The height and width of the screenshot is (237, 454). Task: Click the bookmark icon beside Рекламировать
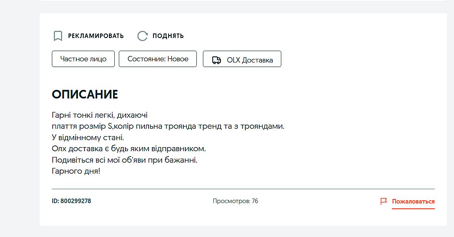[x=58, y=36]
